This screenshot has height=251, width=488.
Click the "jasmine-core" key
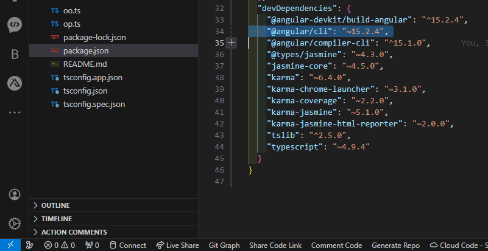point(299,66)
